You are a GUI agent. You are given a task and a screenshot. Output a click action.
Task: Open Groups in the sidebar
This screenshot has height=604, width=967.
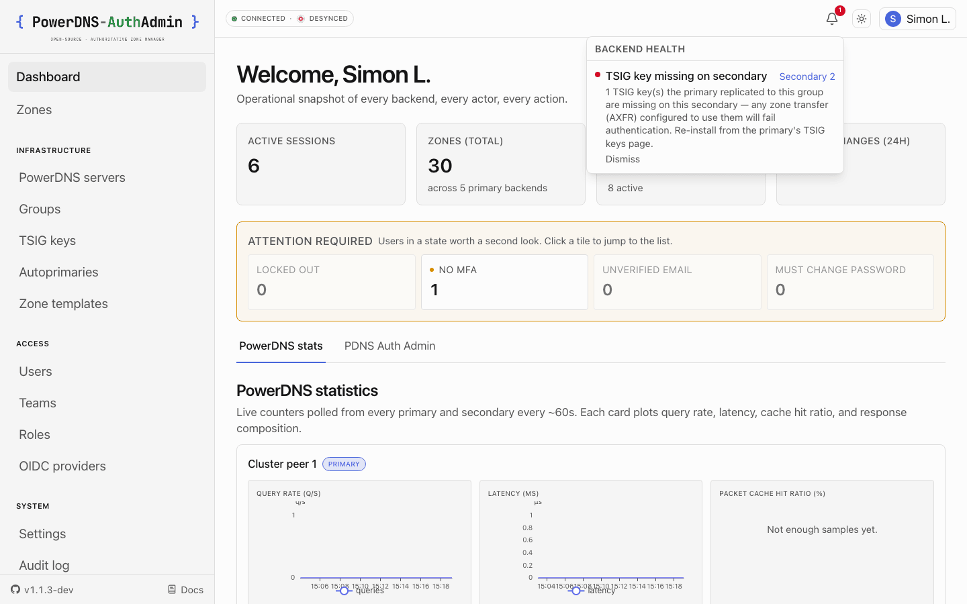[x=107, y=209]
